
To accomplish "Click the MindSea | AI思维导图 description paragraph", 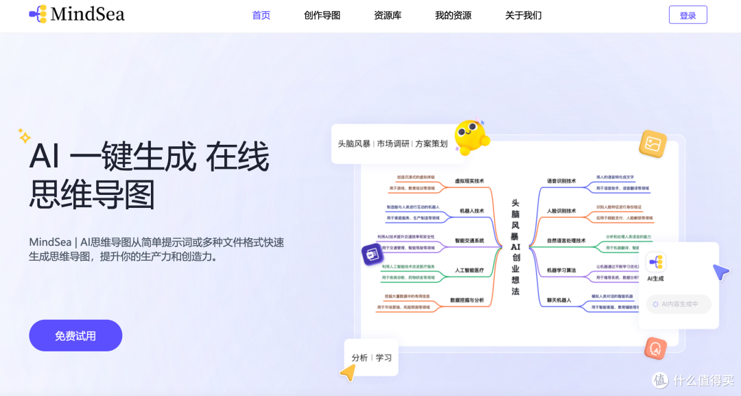I will point(156,250).
